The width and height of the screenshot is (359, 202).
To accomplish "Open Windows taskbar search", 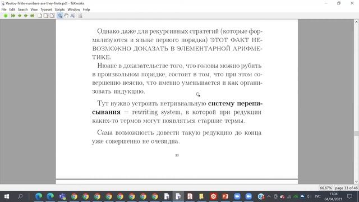I will pyautogui.click(x=20, y=196).
